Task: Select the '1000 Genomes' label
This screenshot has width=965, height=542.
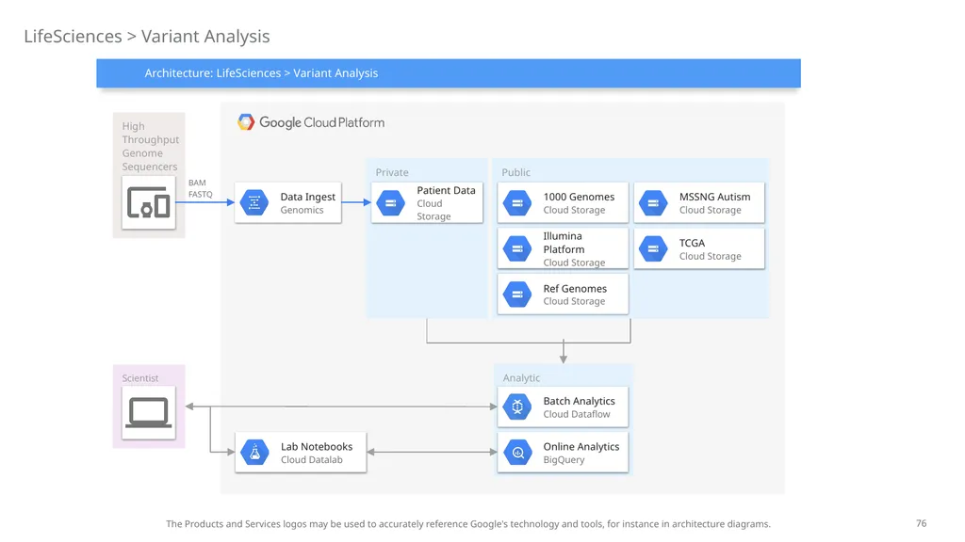Action: [579, 197]
